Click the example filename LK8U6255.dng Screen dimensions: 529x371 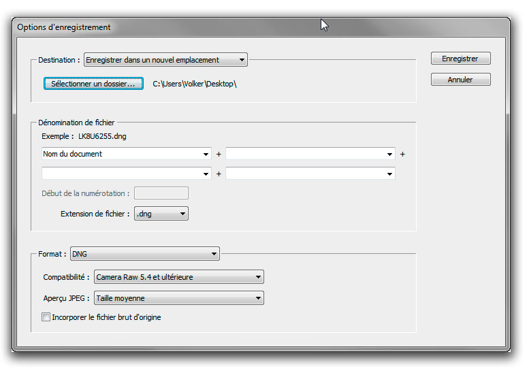[x=102, y=136]
